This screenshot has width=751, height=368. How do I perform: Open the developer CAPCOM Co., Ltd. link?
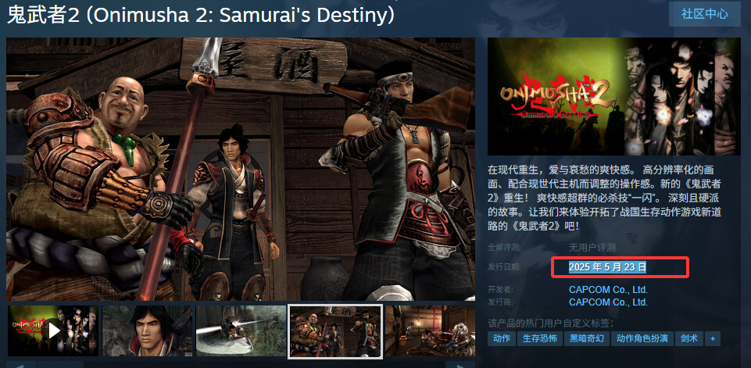[608, 290]
